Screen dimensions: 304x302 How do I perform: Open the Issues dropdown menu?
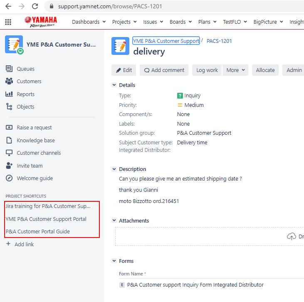point(153,22)
